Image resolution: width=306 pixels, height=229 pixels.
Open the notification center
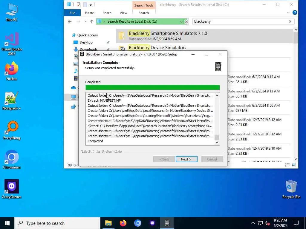296,223
